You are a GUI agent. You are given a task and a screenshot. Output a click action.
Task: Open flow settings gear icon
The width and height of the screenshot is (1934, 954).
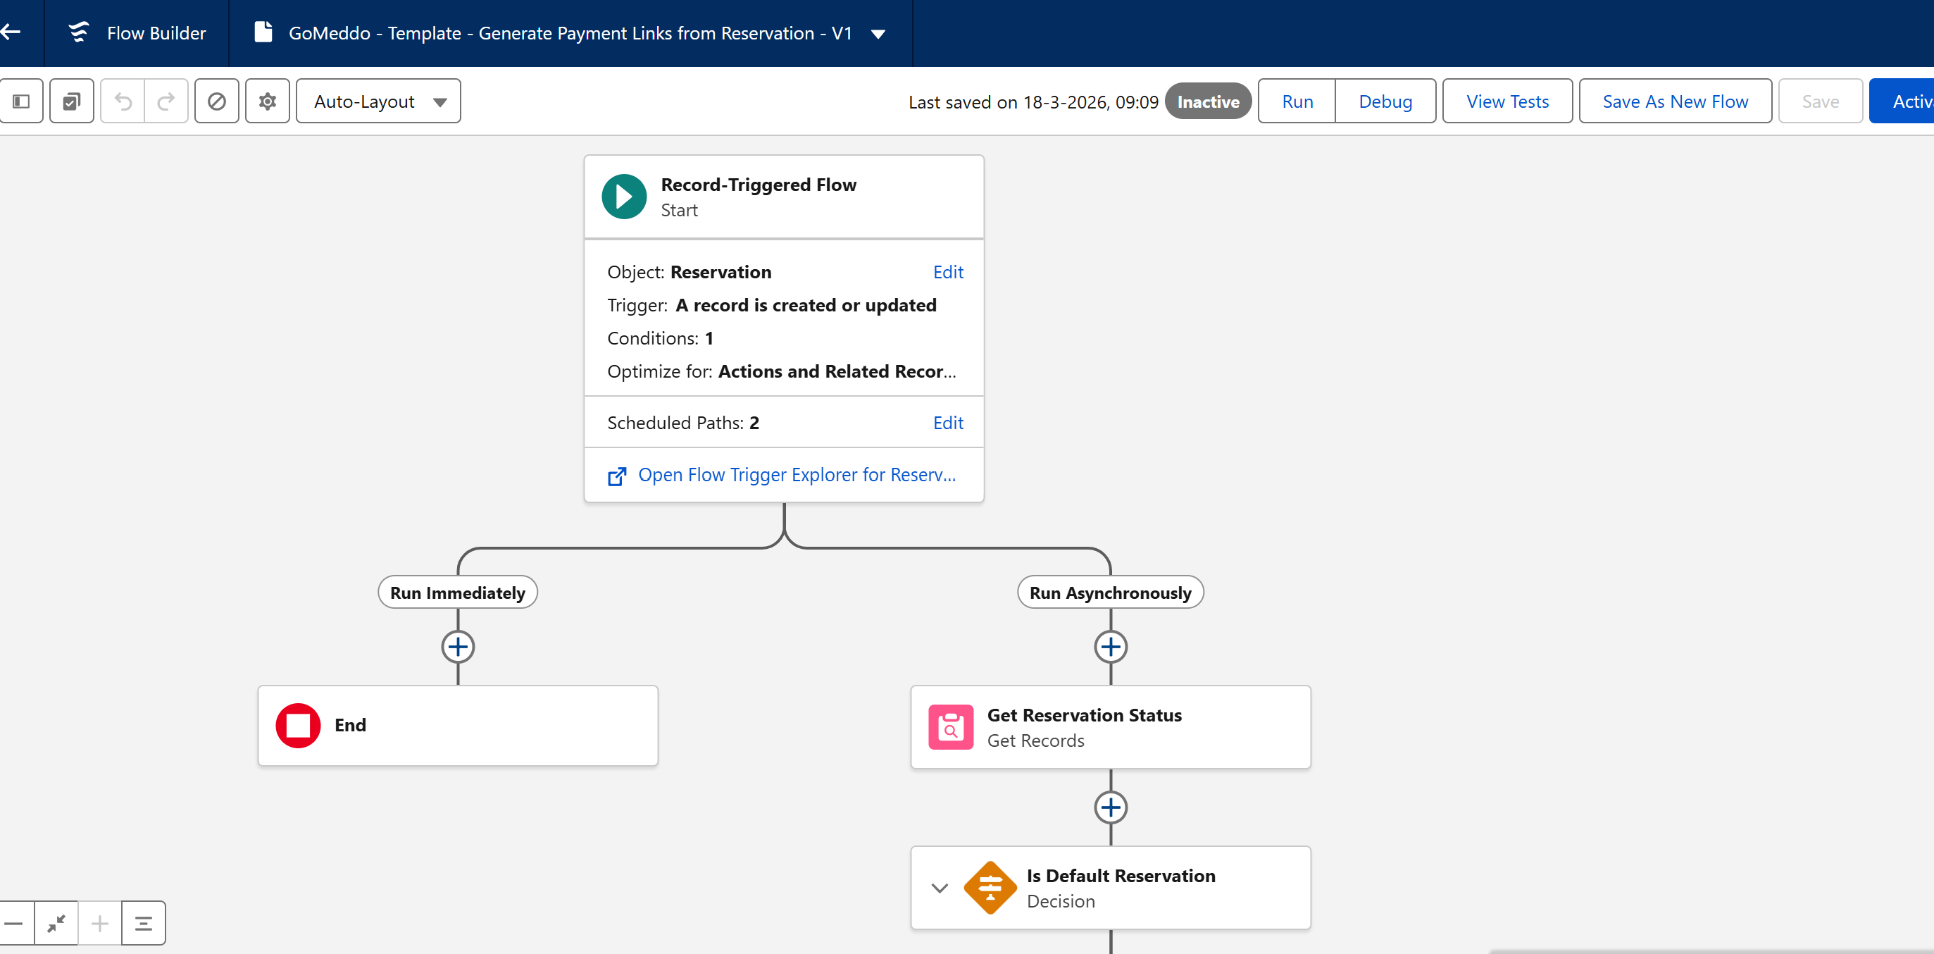[267, 101]
